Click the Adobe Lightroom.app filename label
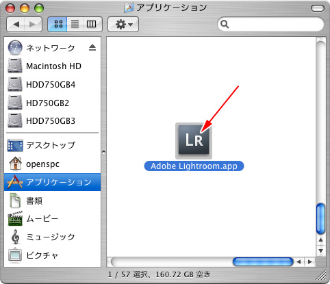The width and height of the screenshot is (330, 284). coord(194,166)
